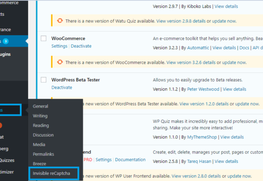Open Media settings from the flyout
This screenshot has width=263, height=181.
pos(39,144)
